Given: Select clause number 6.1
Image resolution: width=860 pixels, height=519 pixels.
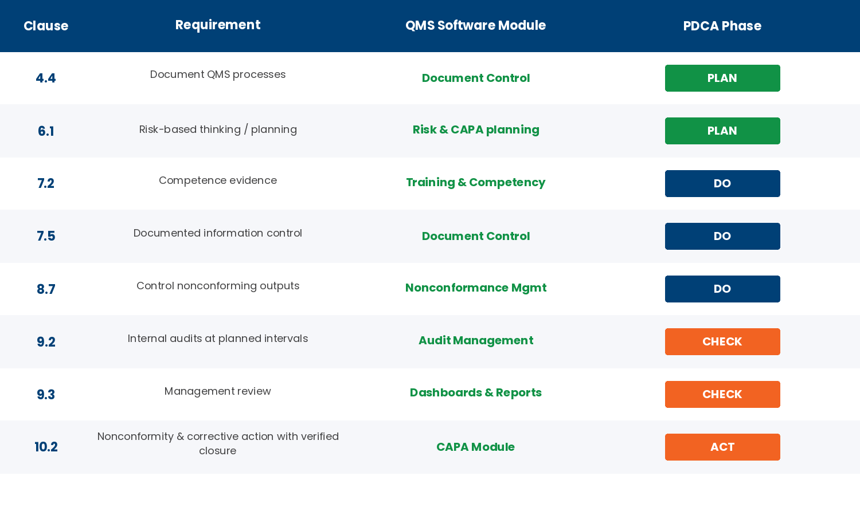Looking at the screenshot, I should coord(46,131).
